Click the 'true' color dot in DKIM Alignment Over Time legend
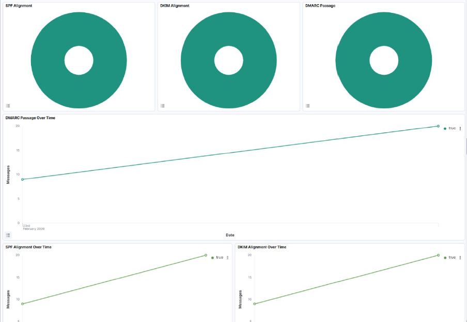467x322 pixels. click(445, 257)
